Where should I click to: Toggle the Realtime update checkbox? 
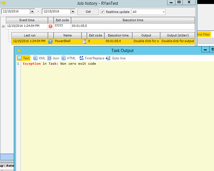tap(103, 12)
